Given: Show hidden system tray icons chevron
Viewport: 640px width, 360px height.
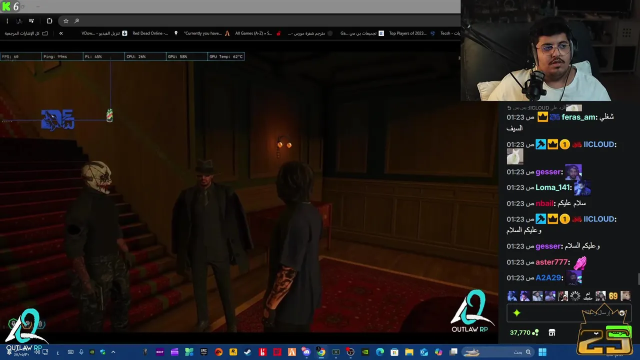Looking at the screenshot, I should click(x=113, y=352).
